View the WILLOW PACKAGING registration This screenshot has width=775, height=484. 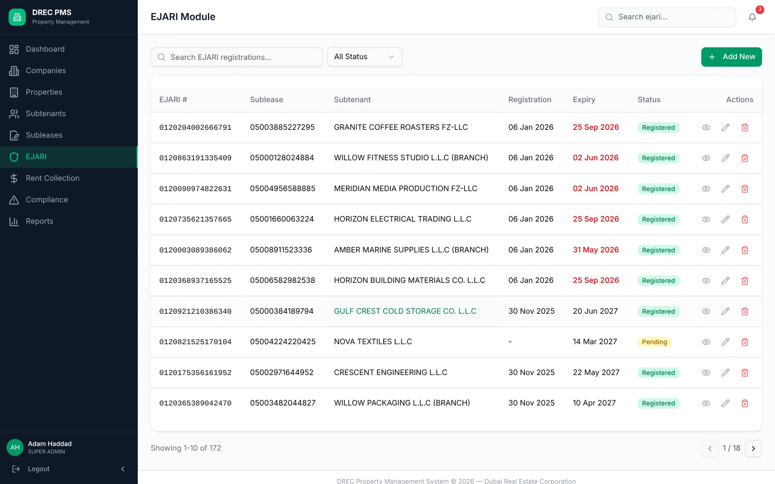click(706, 403)
